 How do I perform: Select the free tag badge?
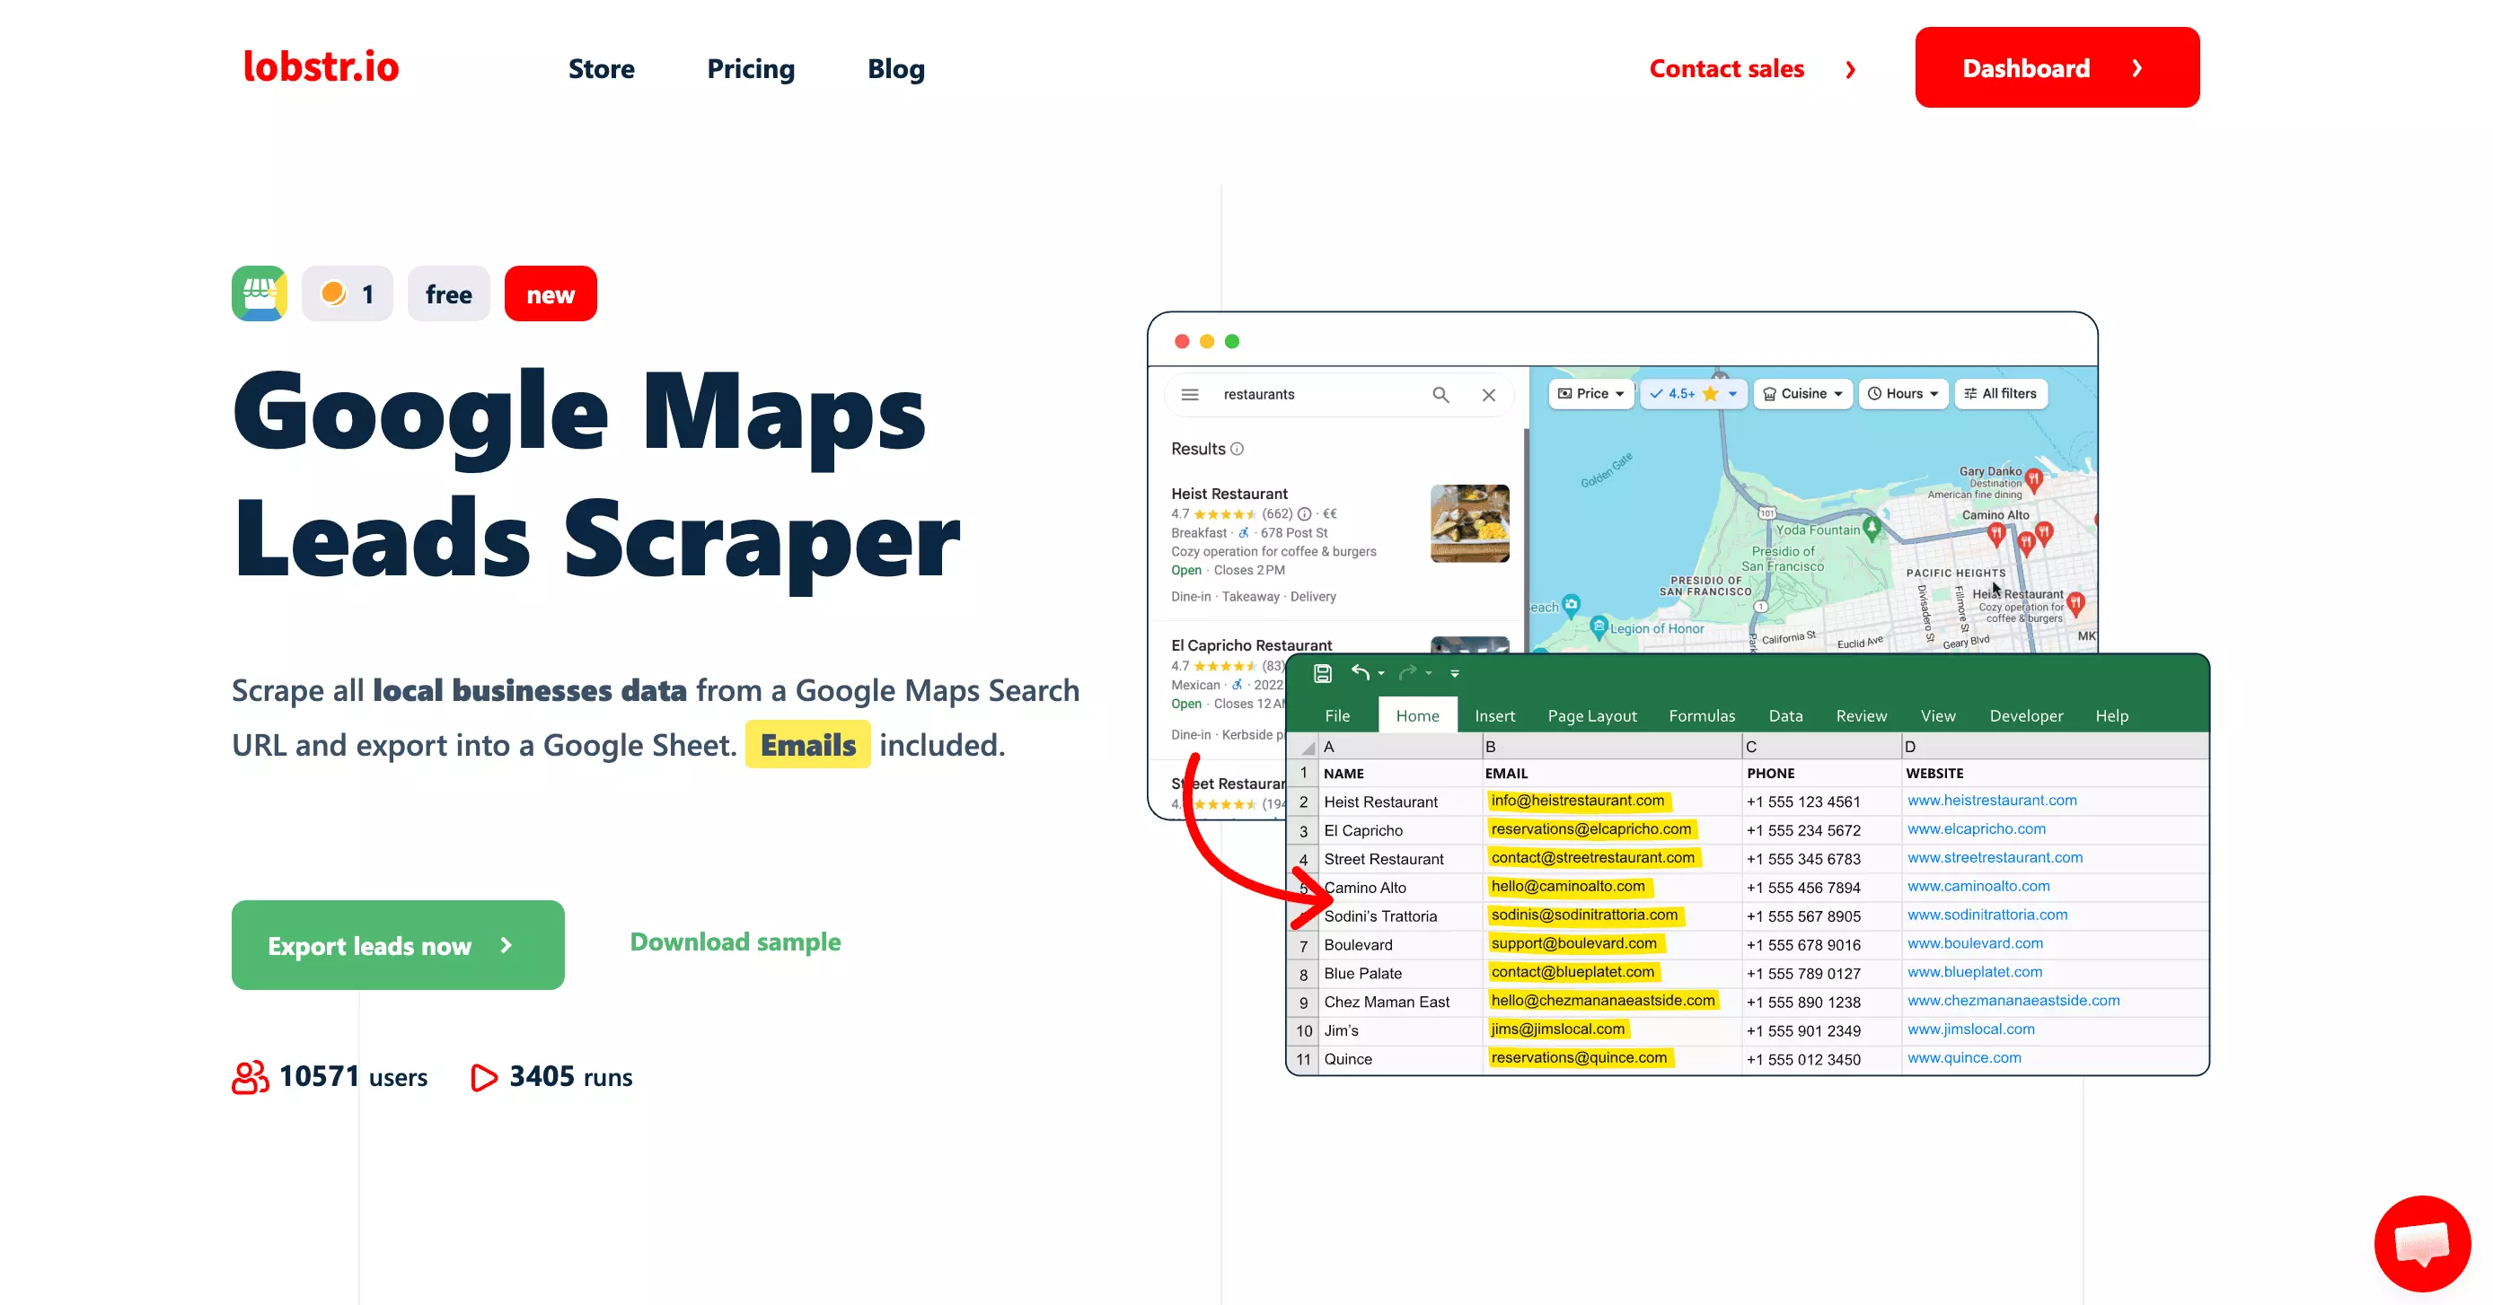point(448,293)
